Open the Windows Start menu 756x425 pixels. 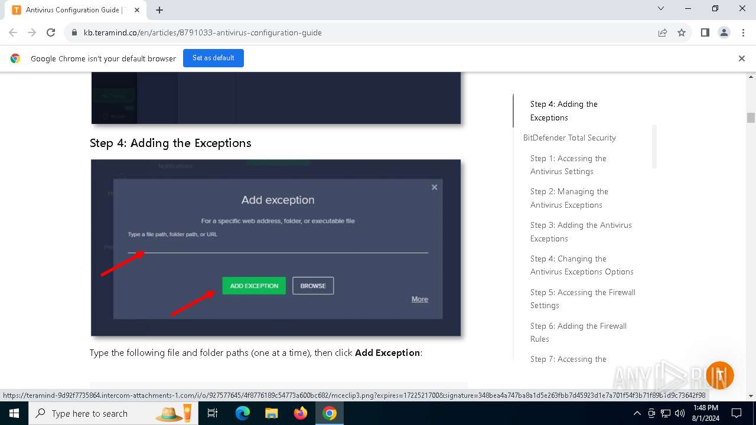[14, 413]
